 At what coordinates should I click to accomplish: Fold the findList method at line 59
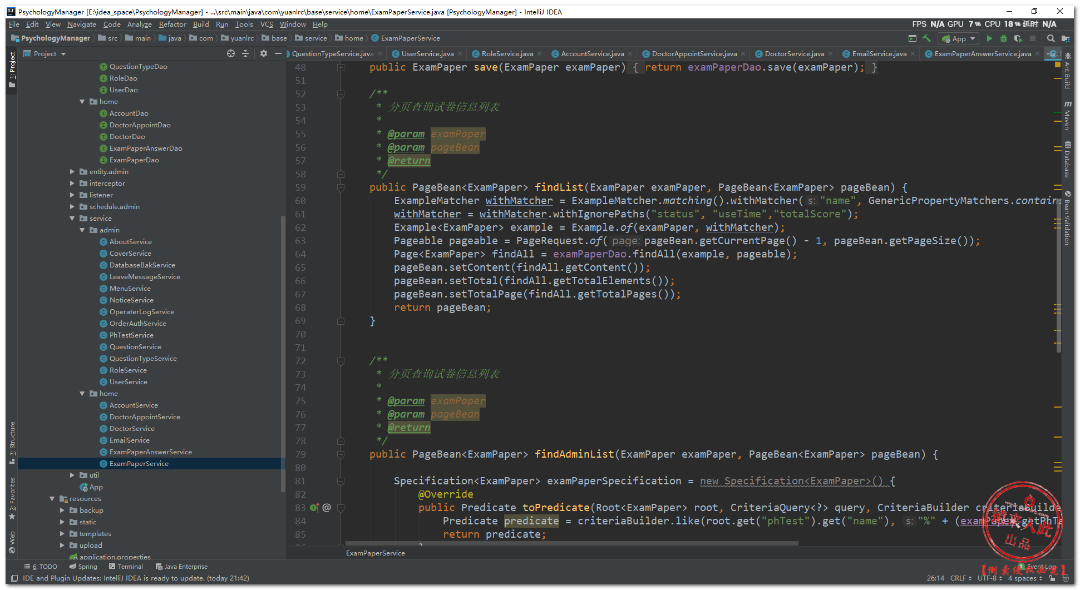pyautogui.click(x=341, y=187)
